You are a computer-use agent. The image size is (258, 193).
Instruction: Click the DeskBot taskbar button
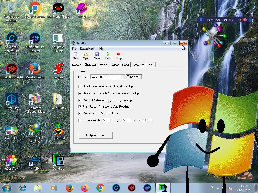(x=163, y=188)
